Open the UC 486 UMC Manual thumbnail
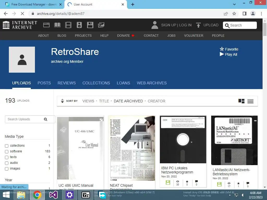 coord(80,148)
